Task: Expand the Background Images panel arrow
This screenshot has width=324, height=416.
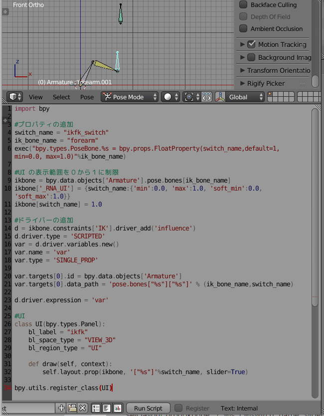Action: point(242,57)
